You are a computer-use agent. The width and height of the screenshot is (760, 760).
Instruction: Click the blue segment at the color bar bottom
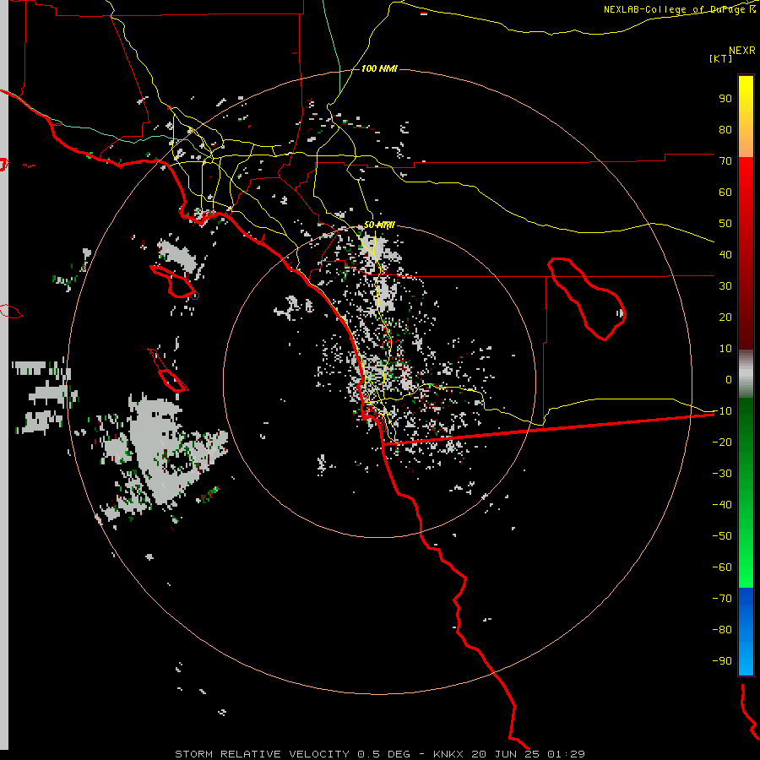(x=746, y=632)
